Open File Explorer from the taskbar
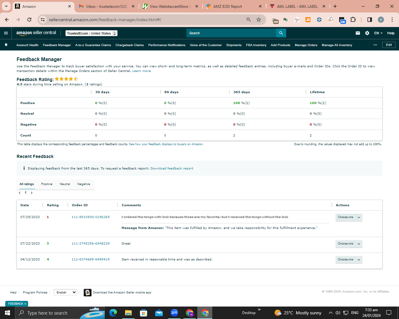 click(128, 313)
